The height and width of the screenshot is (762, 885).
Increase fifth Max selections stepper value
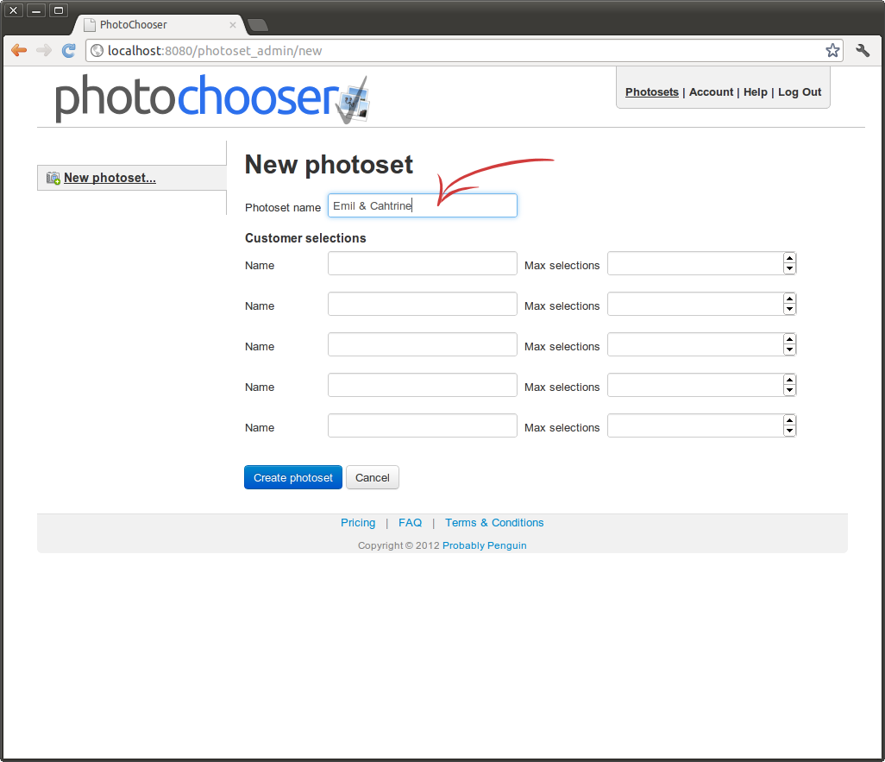[789, 420]
